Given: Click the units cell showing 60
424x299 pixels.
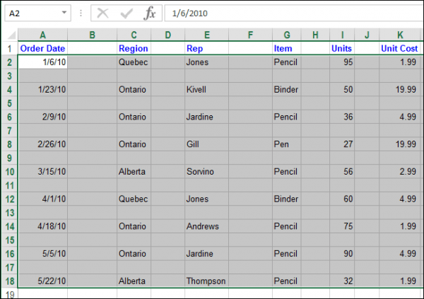Looking at the screenshot, I should coord(342,199).
